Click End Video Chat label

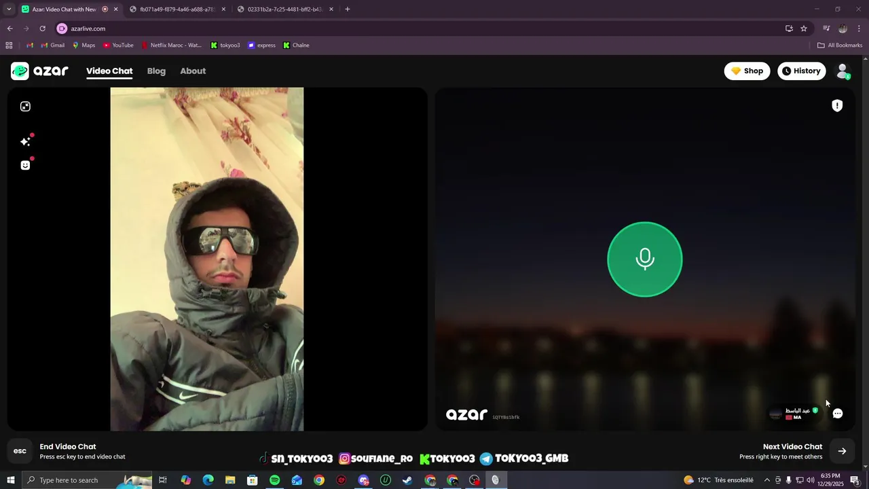[68, 447]
